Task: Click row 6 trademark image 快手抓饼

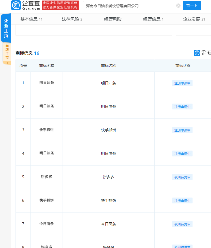Action: pos(47,200)
